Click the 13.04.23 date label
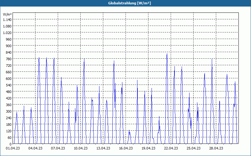The image size is (251, 156). point(103,148)
